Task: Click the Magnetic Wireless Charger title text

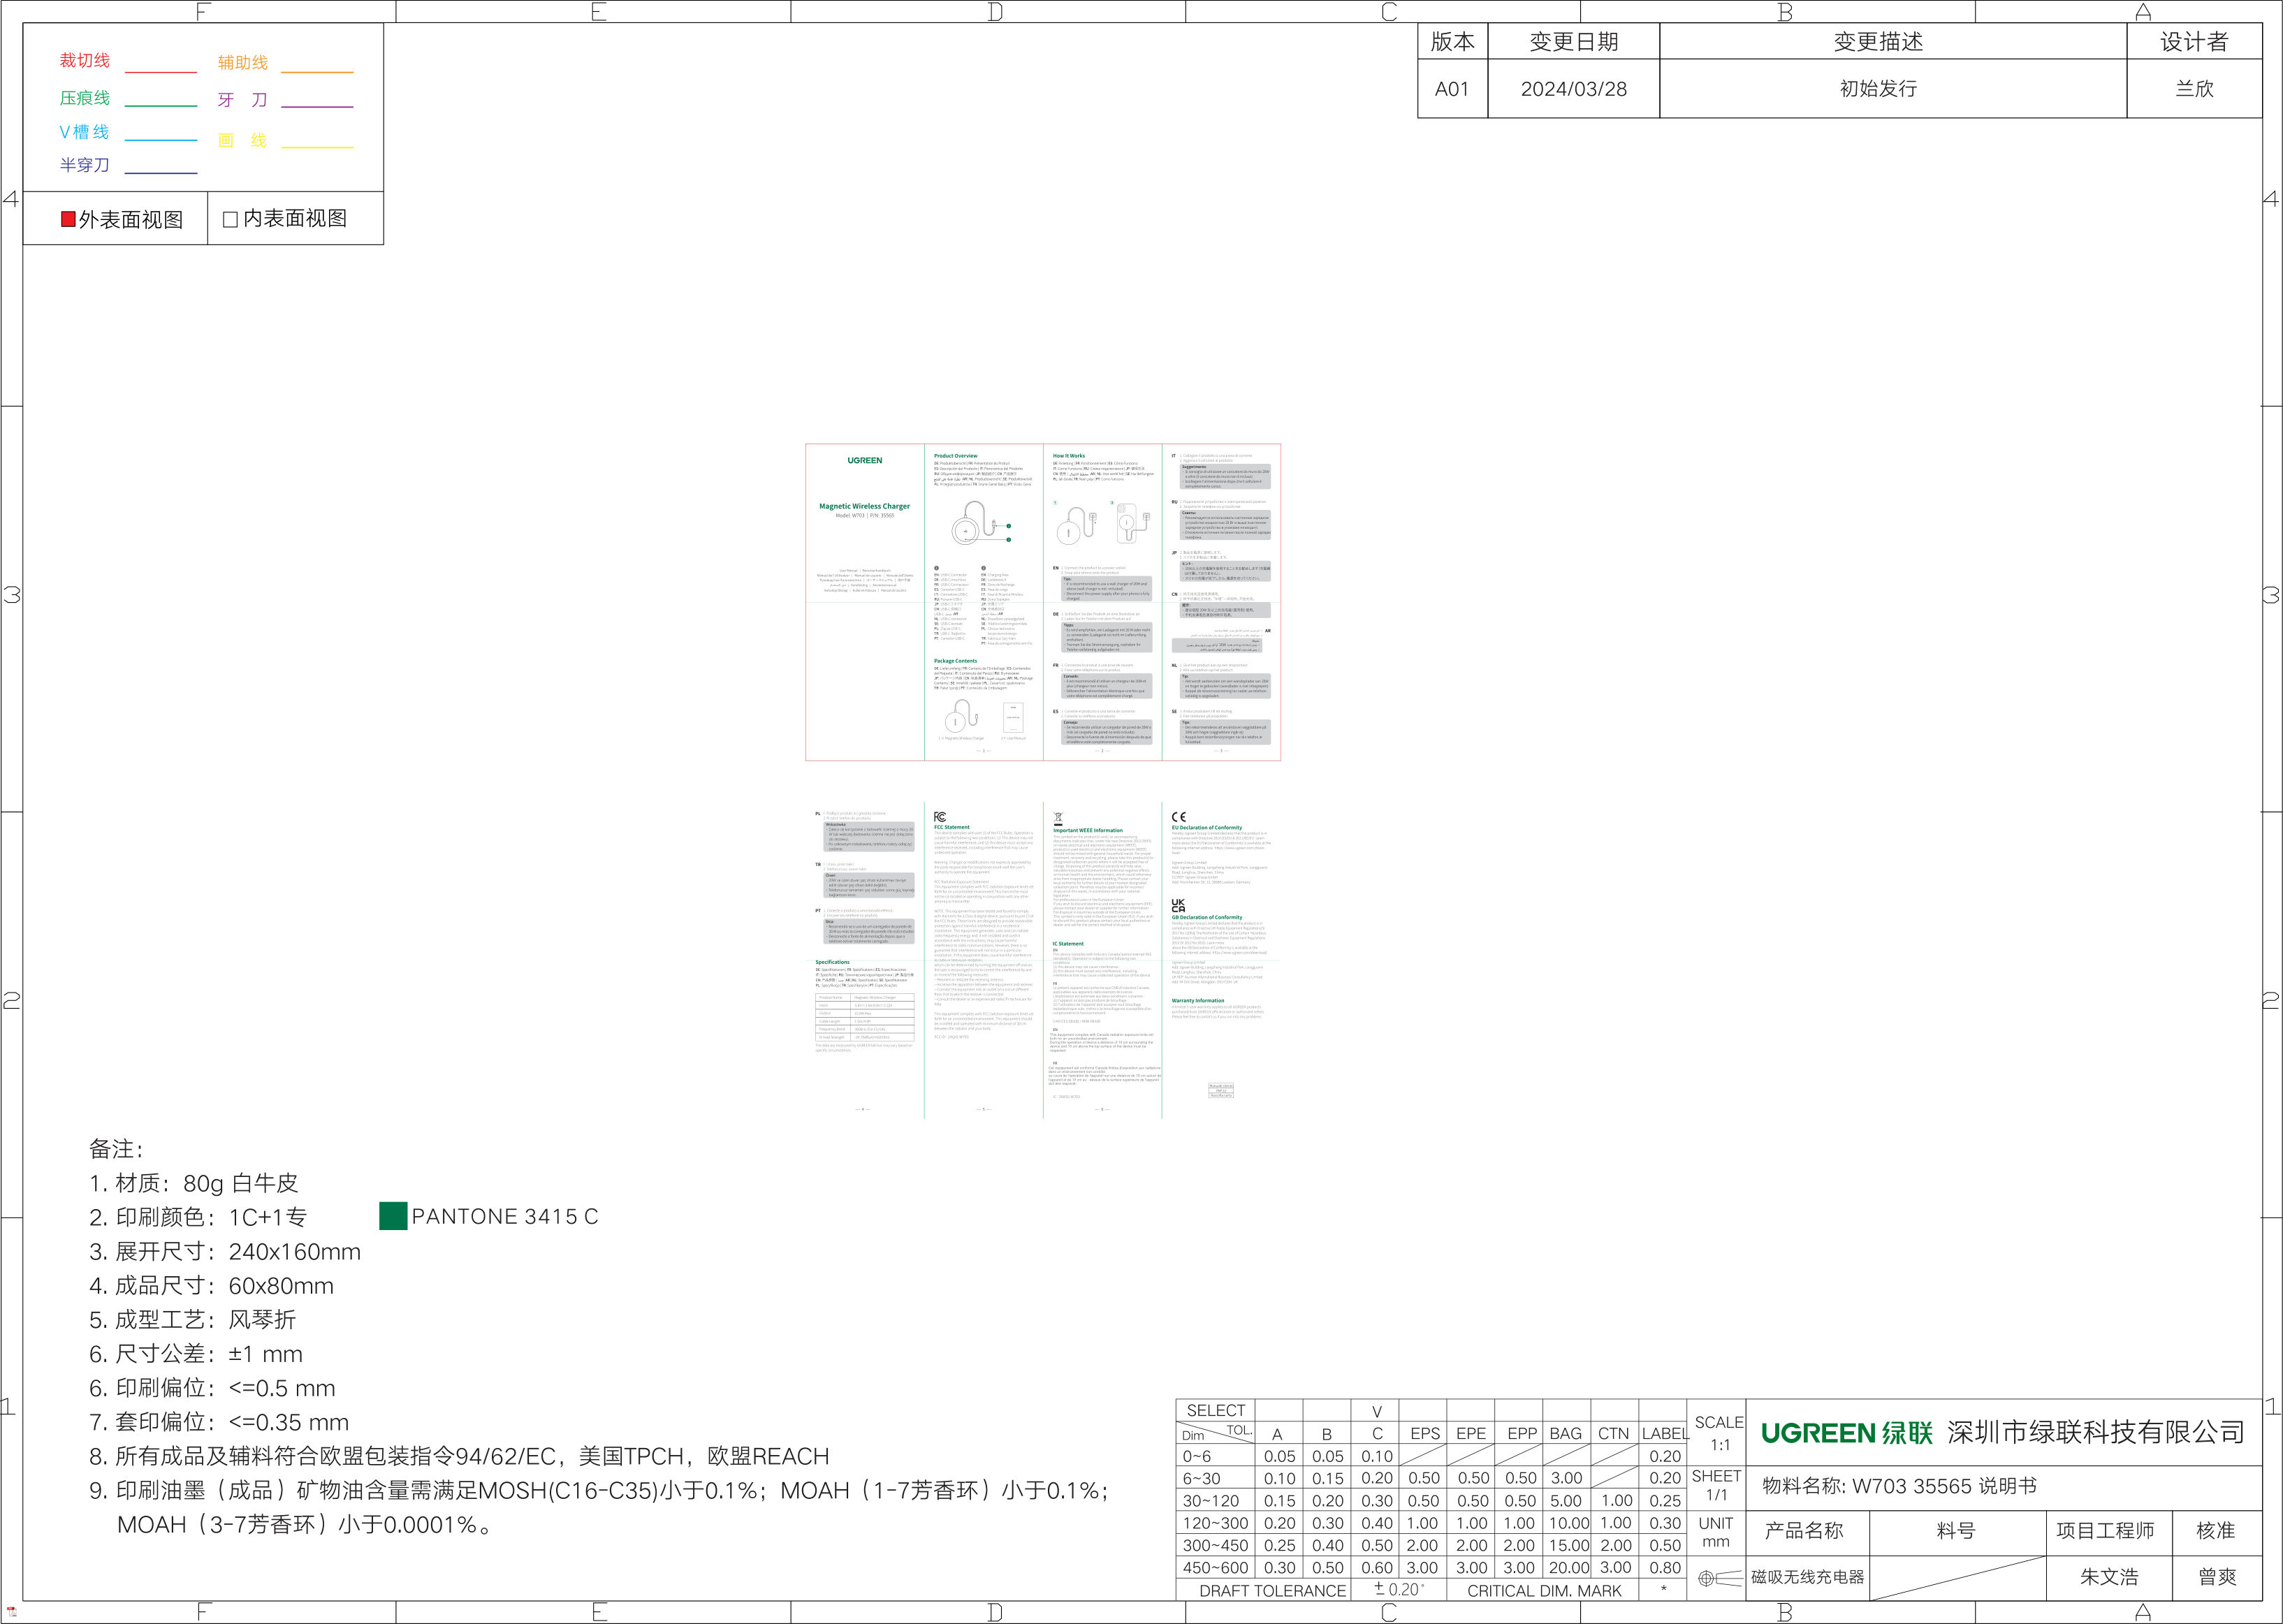Action: pos(864,506)
